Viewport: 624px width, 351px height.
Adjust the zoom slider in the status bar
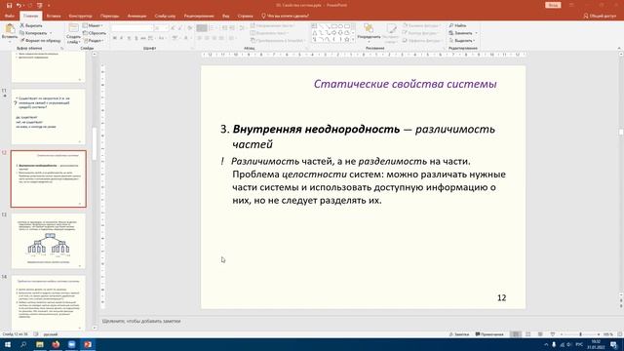[x=581, y=334]
